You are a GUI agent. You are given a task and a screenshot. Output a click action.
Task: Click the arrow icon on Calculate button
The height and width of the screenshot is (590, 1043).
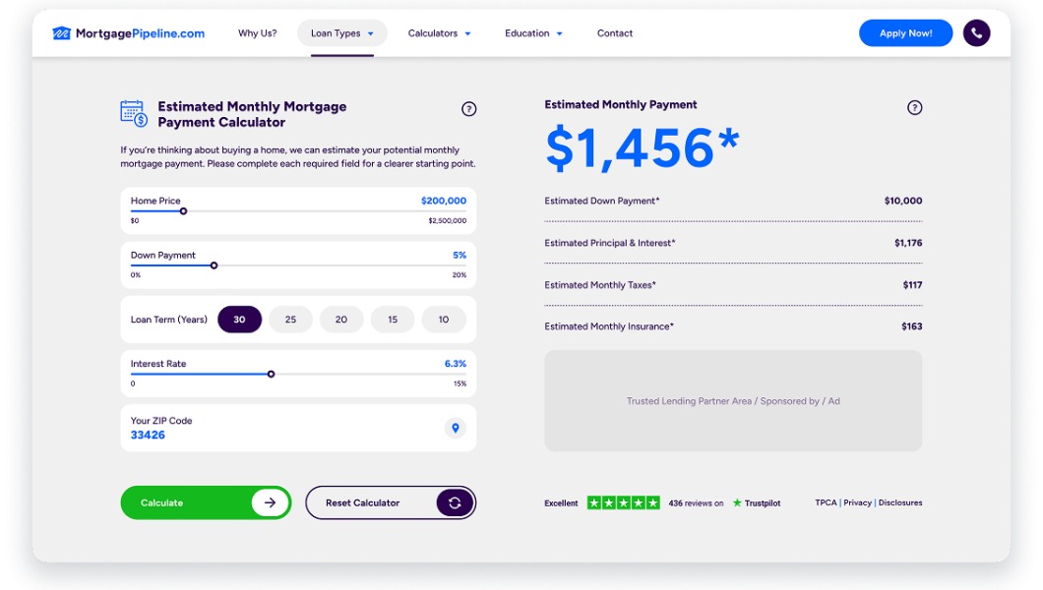coord(270,502)
